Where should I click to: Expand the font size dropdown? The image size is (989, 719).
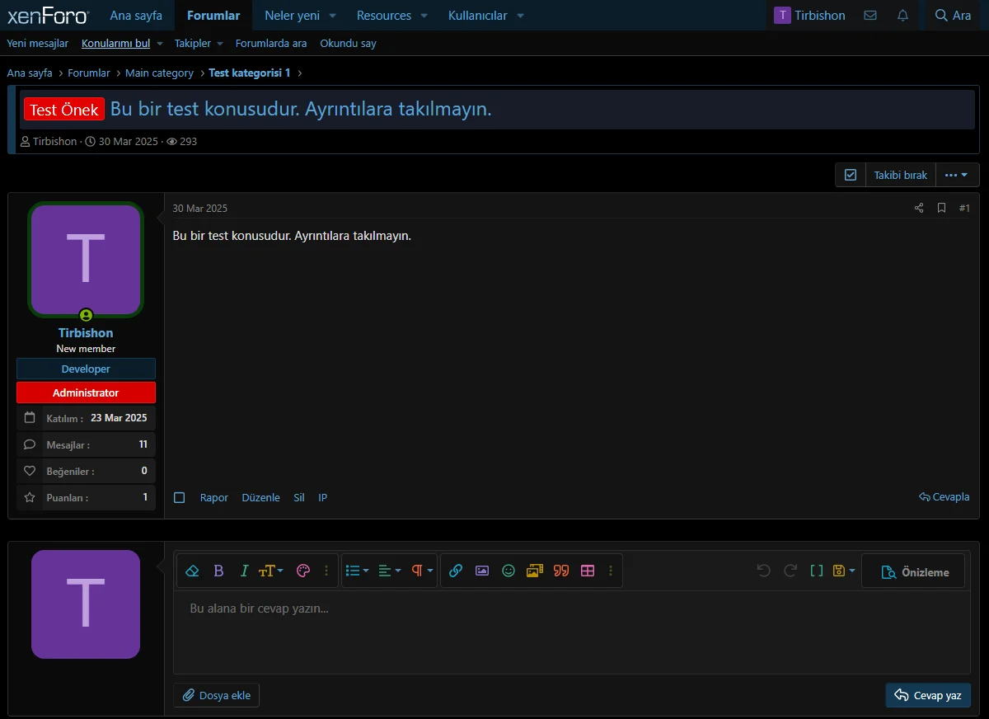[270, 571]
